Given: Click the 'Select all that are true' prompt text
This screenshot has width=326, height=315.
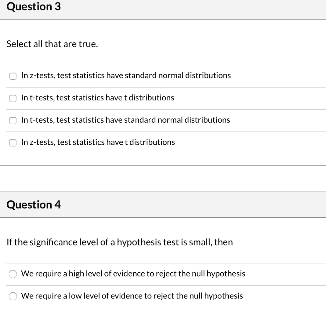Looking at the screenshot, I should (52, 44).
